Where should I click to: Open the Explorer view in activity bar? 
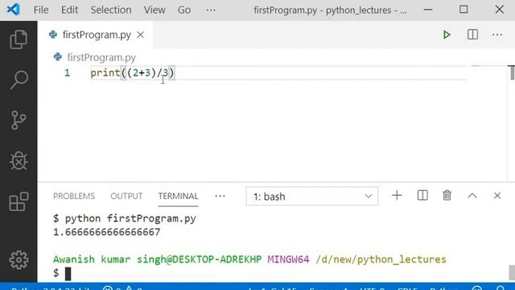(x=19, y=39)
